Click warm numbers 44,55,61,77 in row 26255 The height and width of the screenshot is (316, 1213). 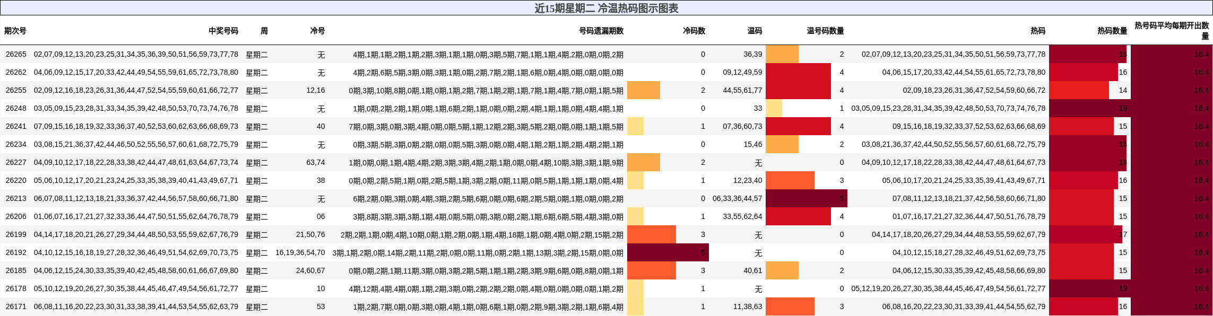coord(742,90)
